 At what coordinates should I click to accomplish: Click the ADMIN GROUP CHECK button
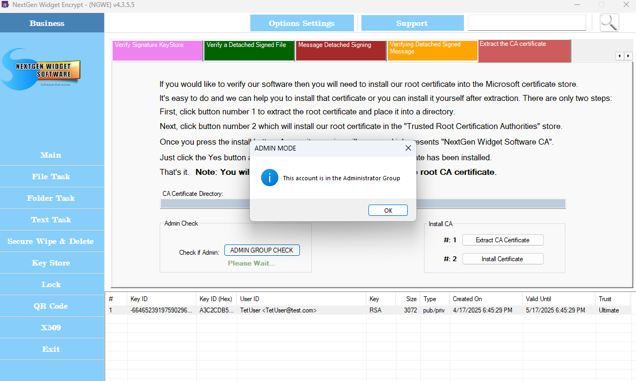click(x=262, y=250)
